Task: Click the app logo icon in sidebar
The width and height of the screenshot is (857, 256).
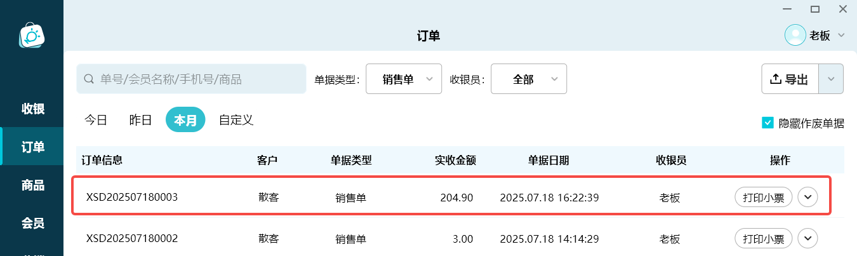Action: [31, 36]
